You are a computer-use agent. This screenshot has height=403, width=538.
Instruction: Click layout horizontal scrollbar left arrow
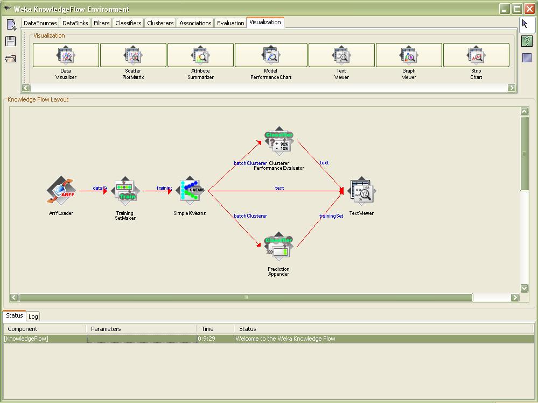pyautogui.click(x=13, y=297)
